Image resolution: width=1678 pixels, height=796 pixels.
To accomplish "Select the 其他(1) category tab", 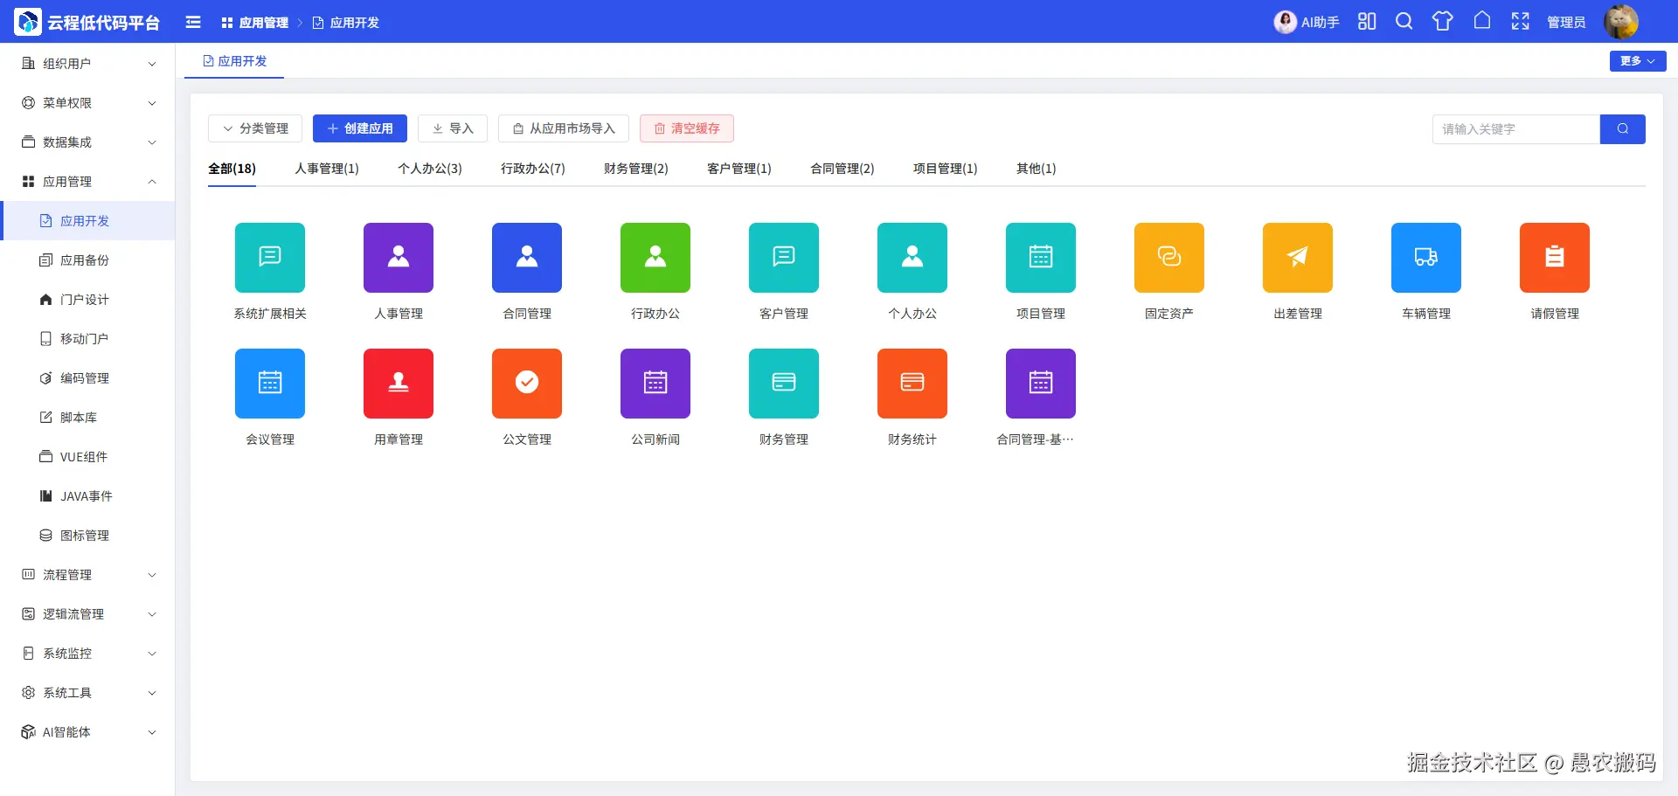I will click(x=1037, y=169).
